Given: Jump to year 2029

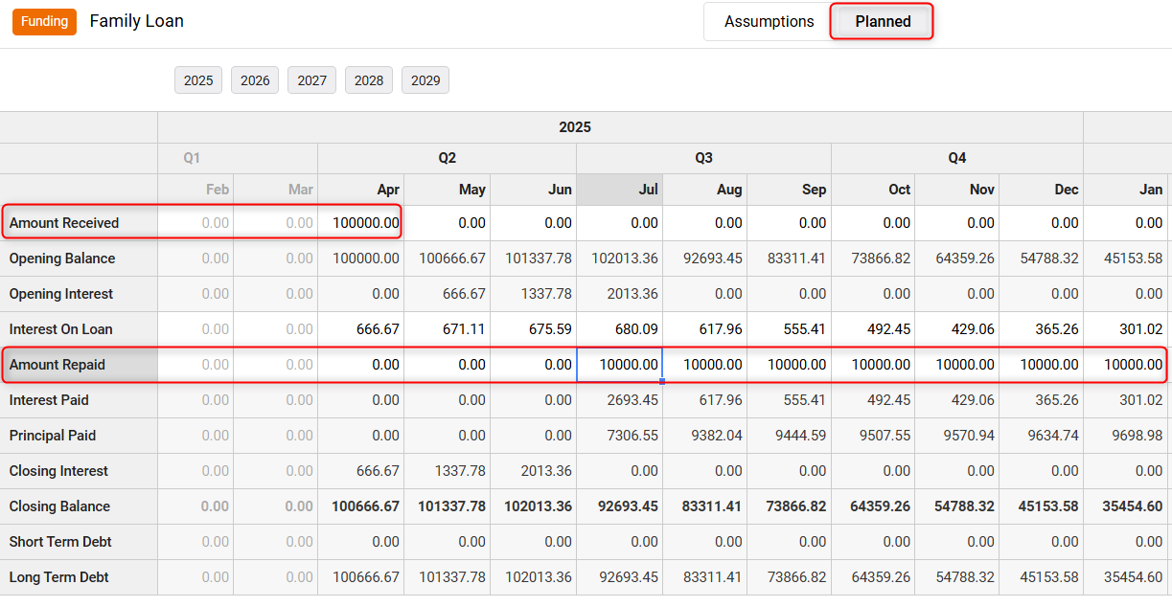Looking at the screenshot, I should pyautogui.click(x=425, y=80).
